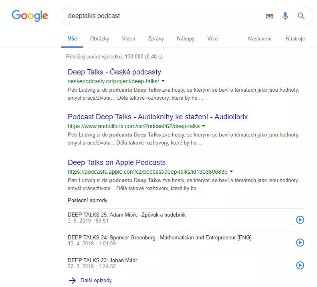Open Podcast Deep Talks Audiolibrix result

click(157, 117)
